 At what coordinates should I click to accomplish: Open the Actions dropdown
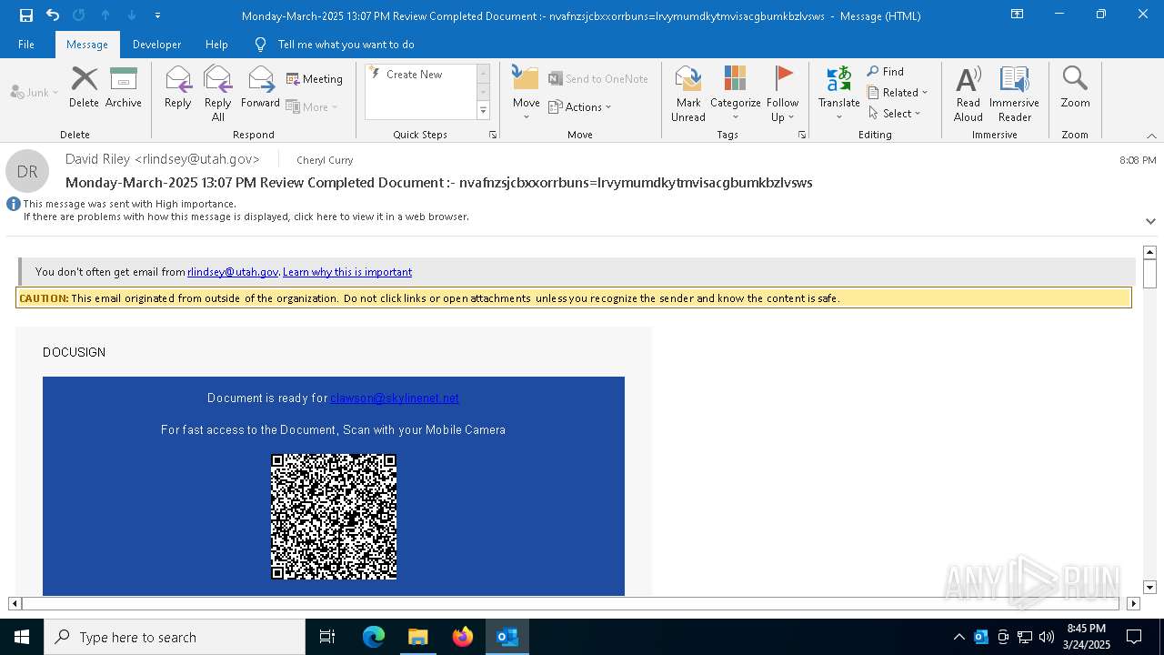(580, 106)
